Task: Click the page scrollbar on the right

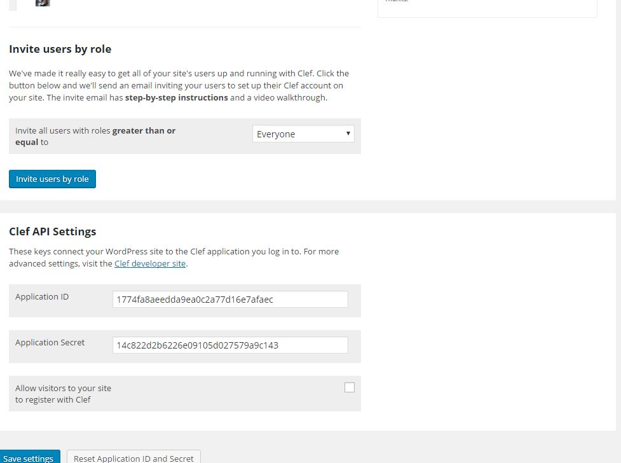Action: click(617, 231)
